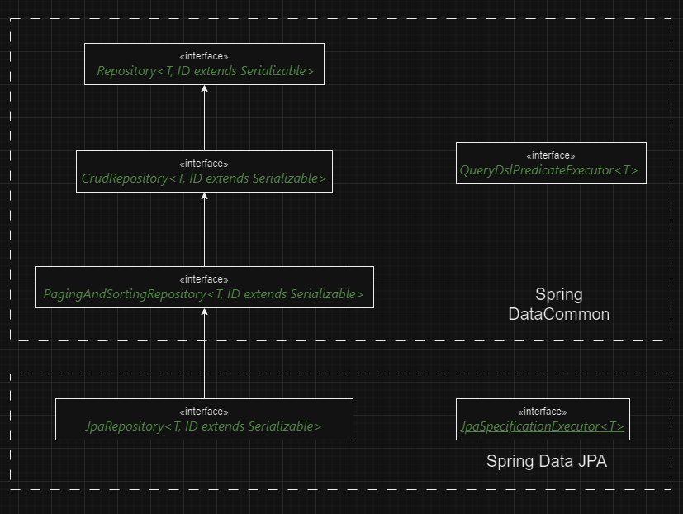This screenshot has height=514, width=683.
Task: Click the «interface» stereotype above CrudRepository
Action: (204, 164)
